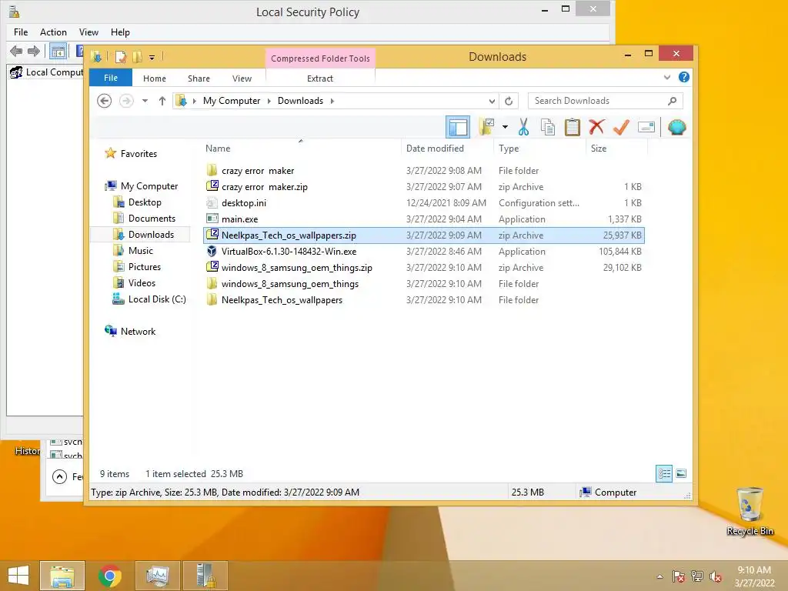Sort by the Type column header

tap(539, 149)
